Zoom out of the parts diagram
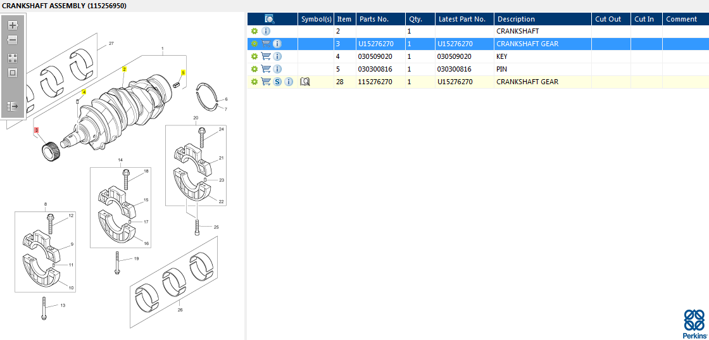The image size is (709, 340). (13, 41)
